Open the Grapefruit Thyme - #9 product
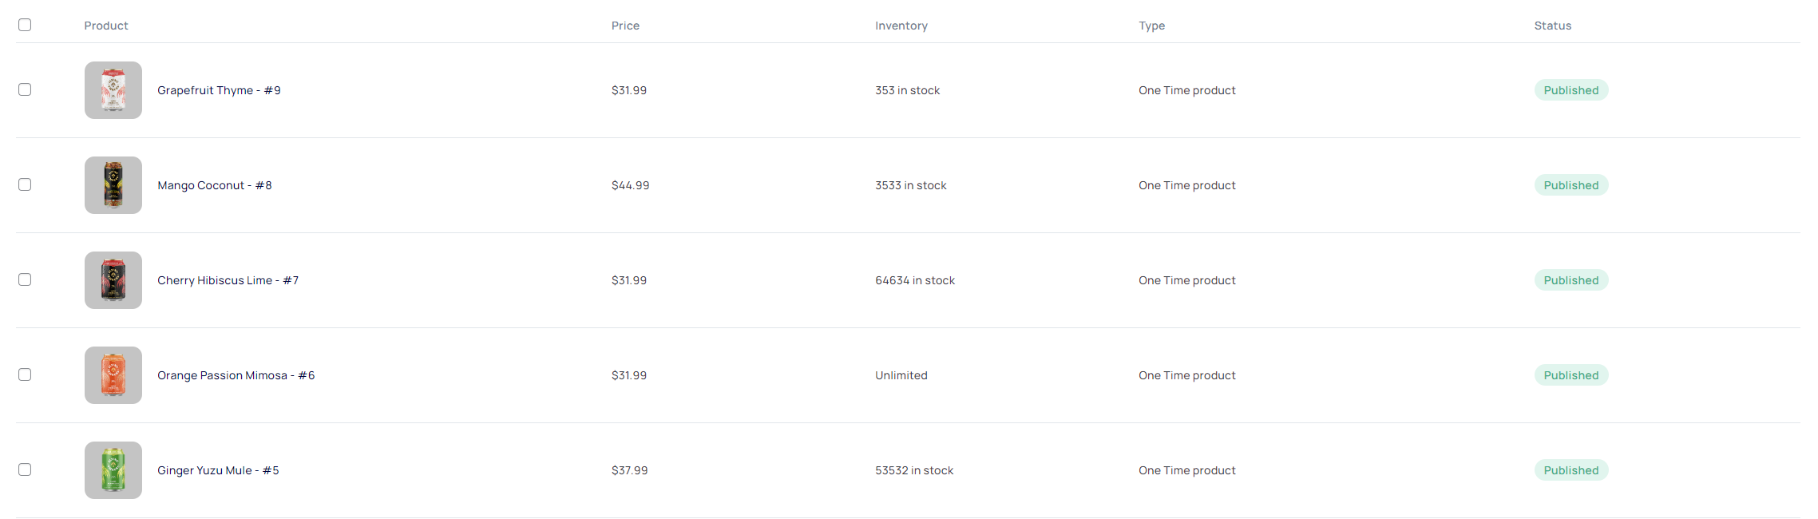1818x519 pixels. pos(219,90)
